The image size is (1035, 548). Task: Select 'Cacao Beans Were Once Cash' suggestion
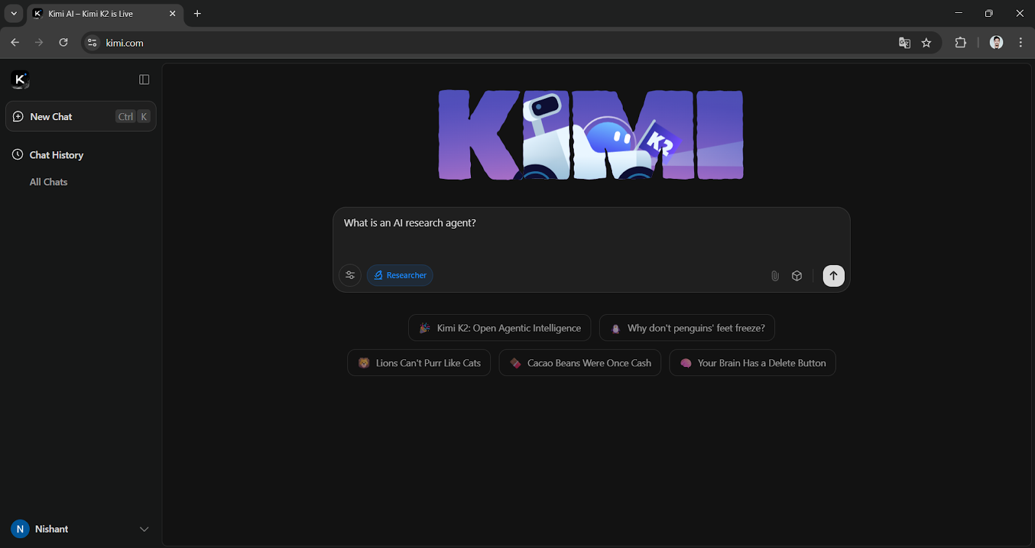pyautogui.click(x=580, y=363)
